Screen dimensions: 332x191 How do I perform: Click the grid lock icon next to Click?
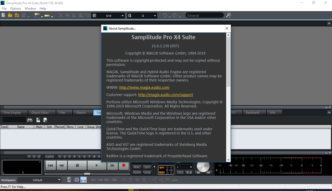coord(189,172)
